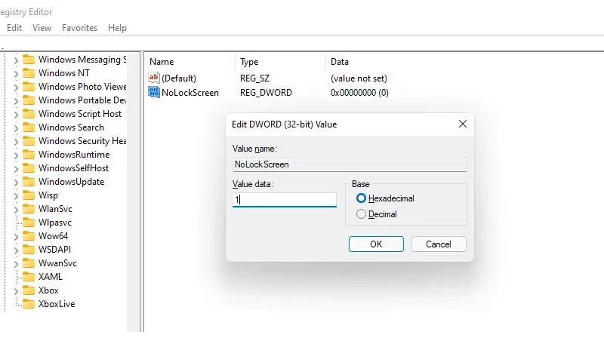Close the Edit DWORD dialog with X
This screenshot has height=344, width=604.
(463, 124)
